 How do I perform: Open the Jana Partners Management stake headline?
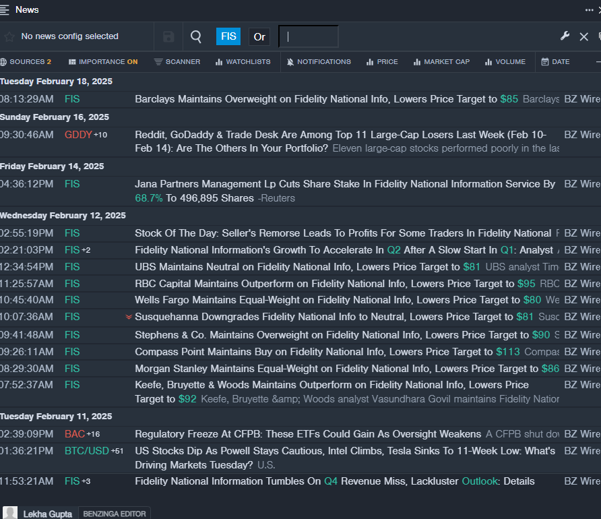[344, 184]
